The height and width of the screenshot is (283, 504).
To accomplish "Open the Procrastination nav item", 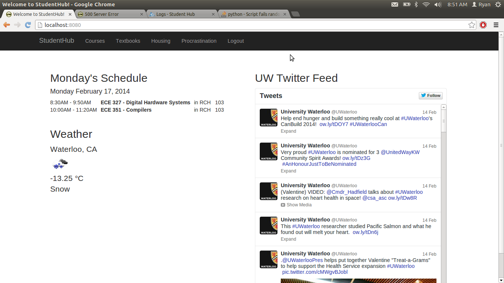I will pyautogui.click(x=199, y=41).
